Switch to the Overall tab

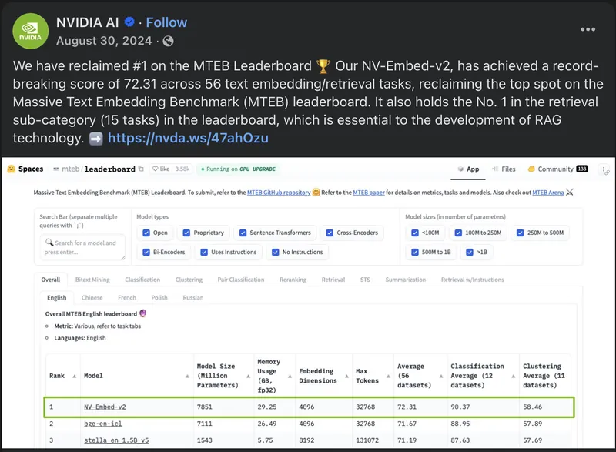(51, 280)
